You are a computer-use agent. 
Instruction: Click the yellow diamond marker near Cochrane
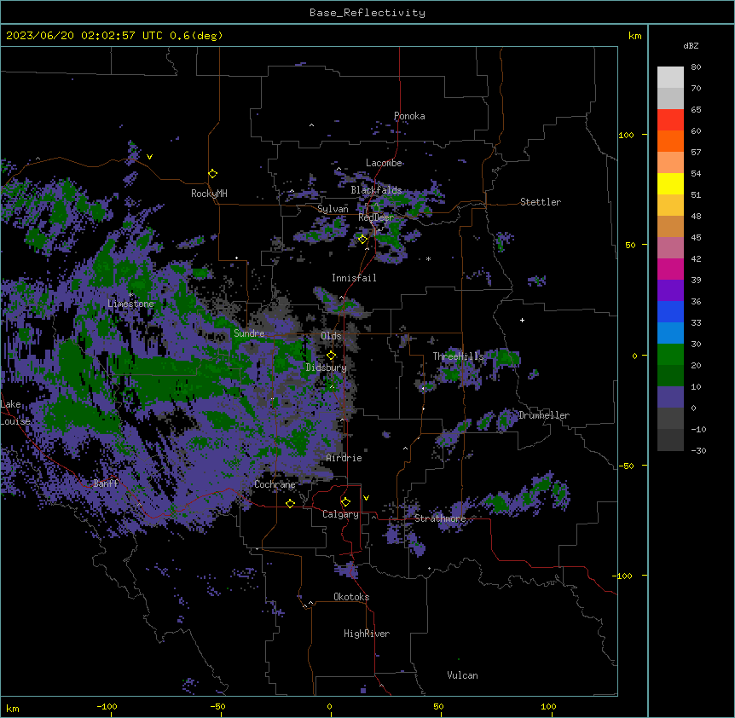pyautogui.click(x=290, y=503)
